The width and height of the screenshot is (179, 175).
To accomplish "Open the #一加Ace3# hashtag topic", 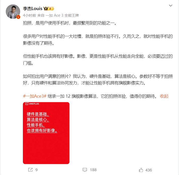I will (x=35, y=96).
